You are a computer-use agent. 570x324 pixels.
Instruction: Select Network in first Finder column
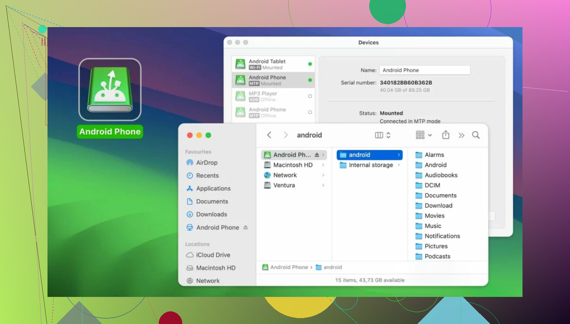tap(294, 175)
